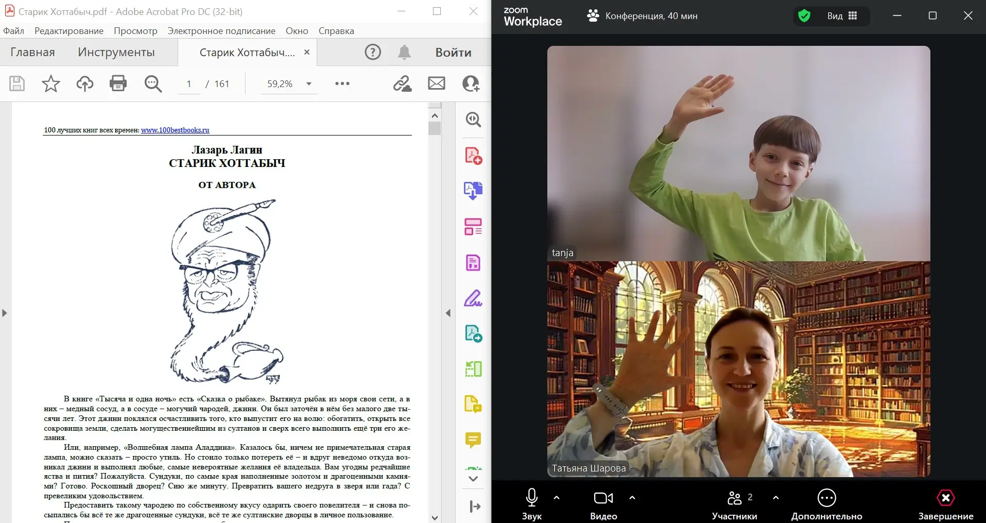Click the page number input field
The width and height of the screenshot is (986, 523).
tap(189, 84)
